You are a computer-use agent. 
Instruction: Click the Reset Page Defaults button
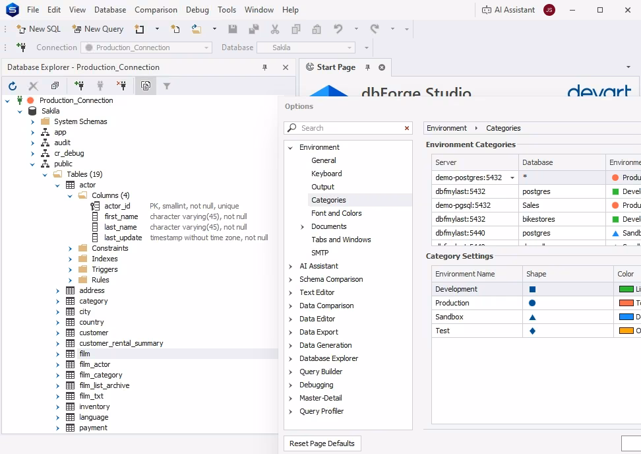point(322,443)
